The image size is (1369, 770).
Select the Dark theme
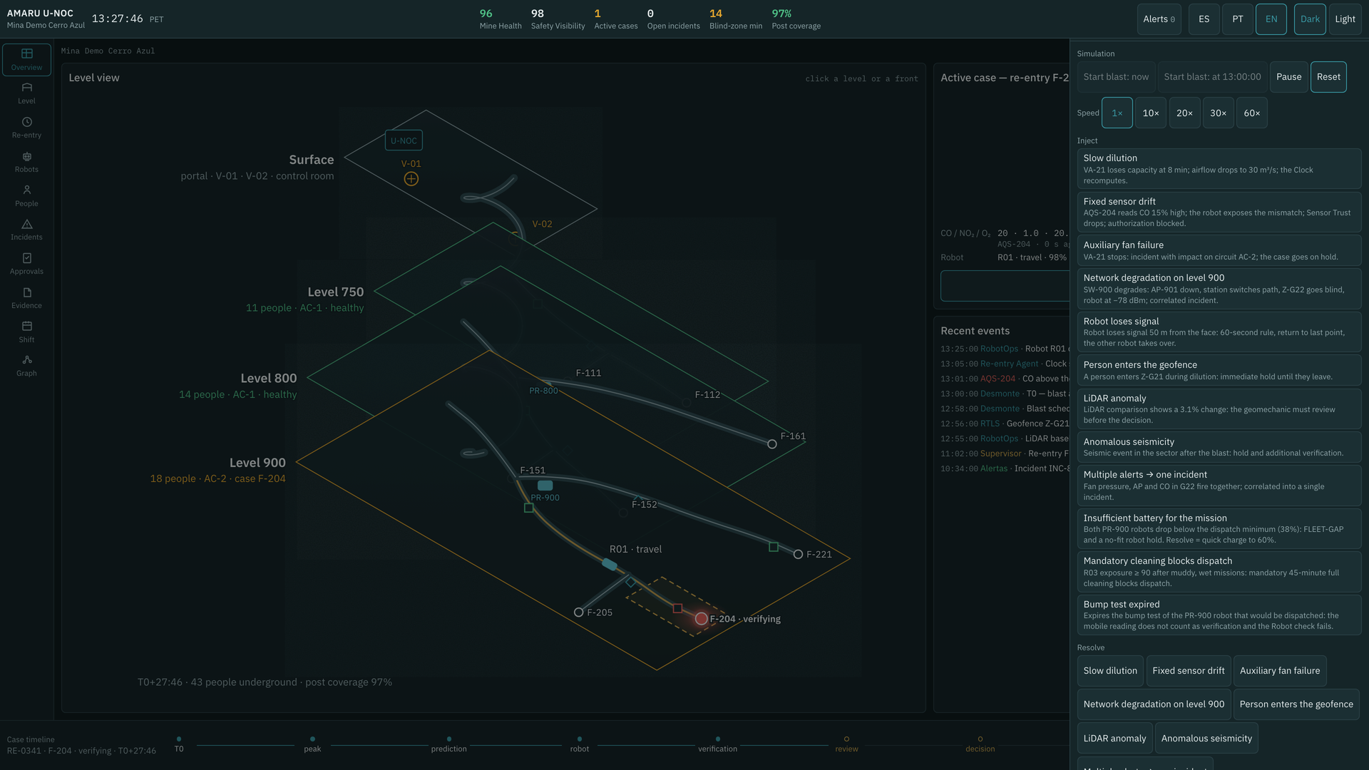click(x=1310, y=19)
